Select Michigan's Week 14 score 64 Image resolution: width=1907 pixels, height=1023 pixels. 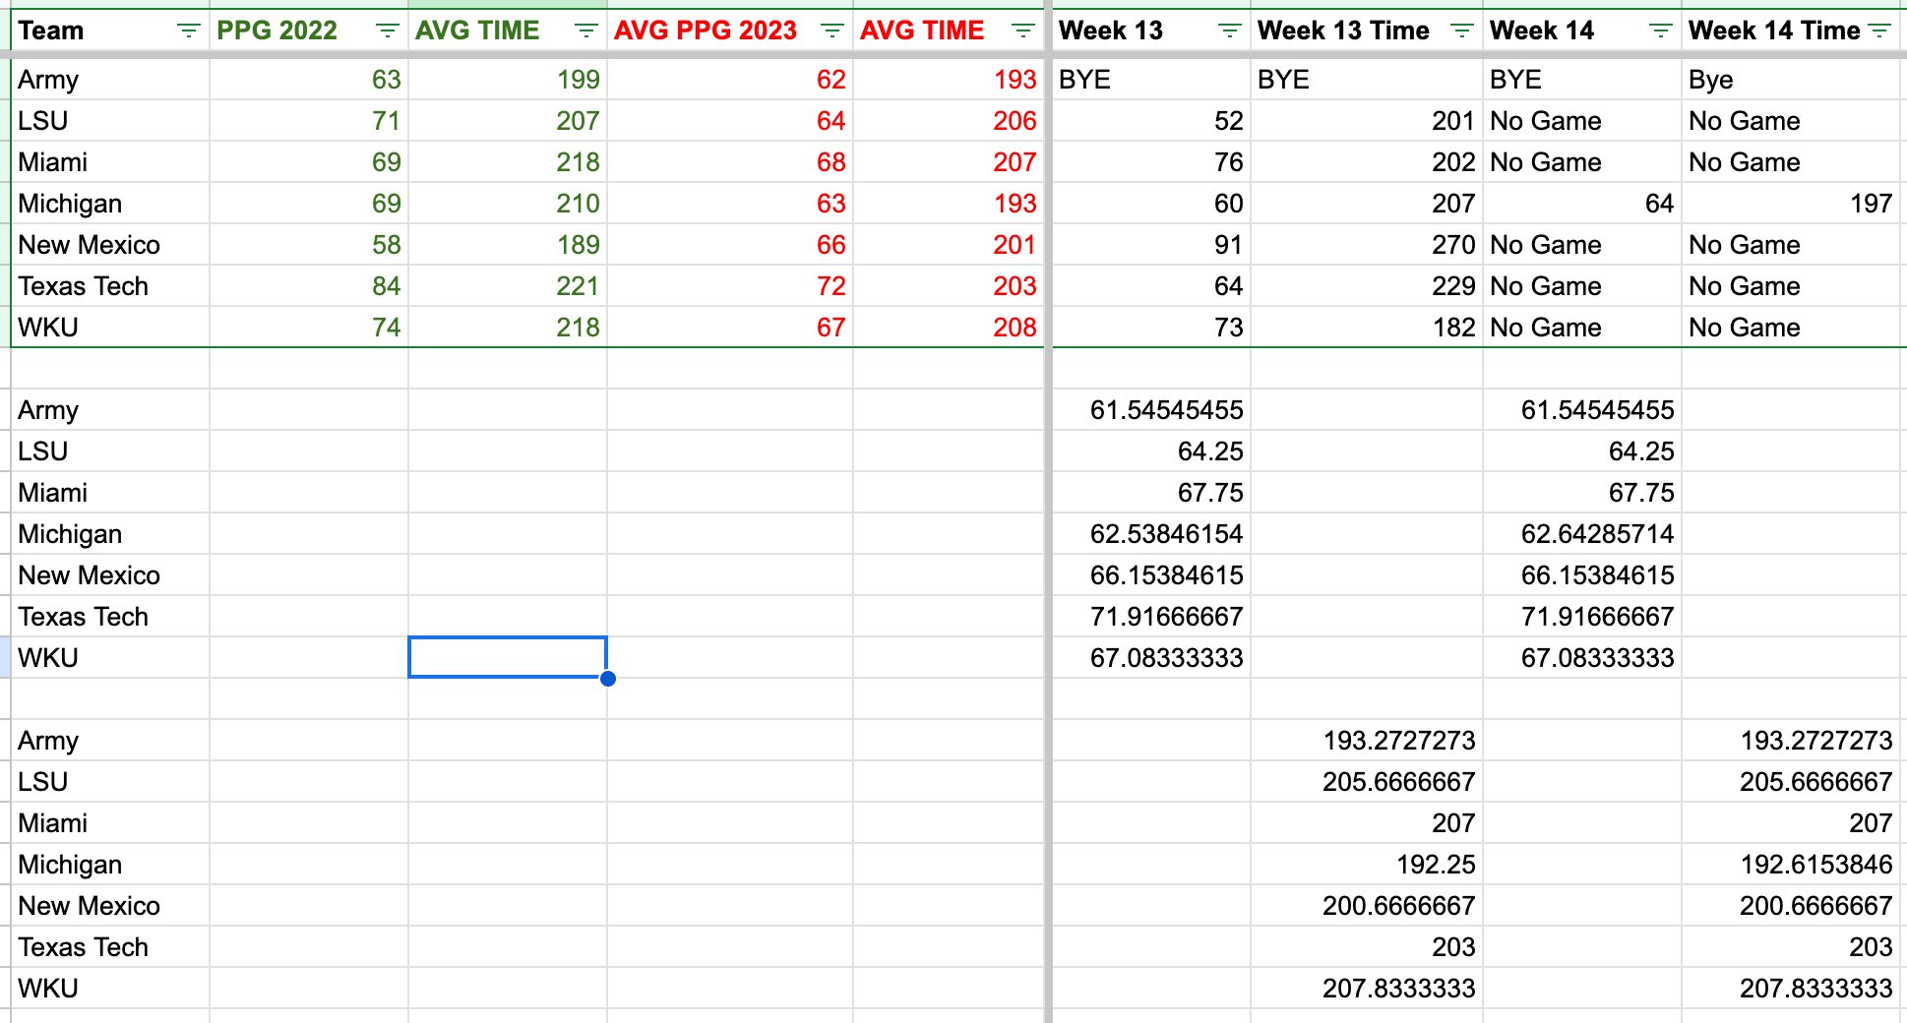(x=1582, y=204)
